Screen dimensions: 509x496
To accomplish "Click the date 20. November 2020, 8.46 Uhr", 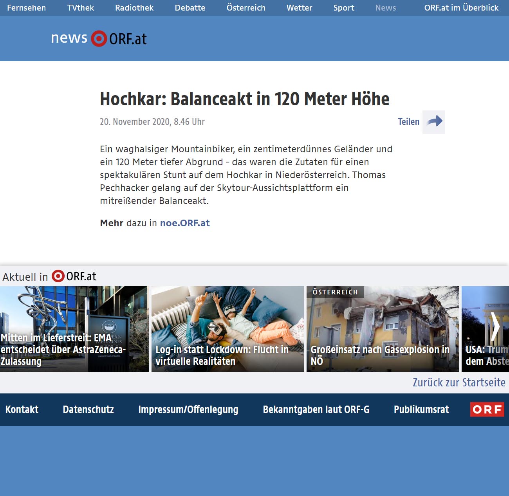I will (152, 122).
